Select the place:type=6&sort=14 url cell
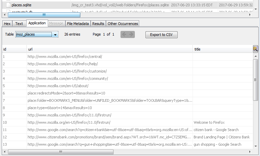 click(x=110, y=108)
